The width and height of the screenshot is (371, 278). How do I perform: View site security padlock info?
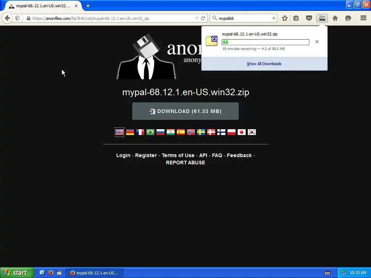[28, 18]
